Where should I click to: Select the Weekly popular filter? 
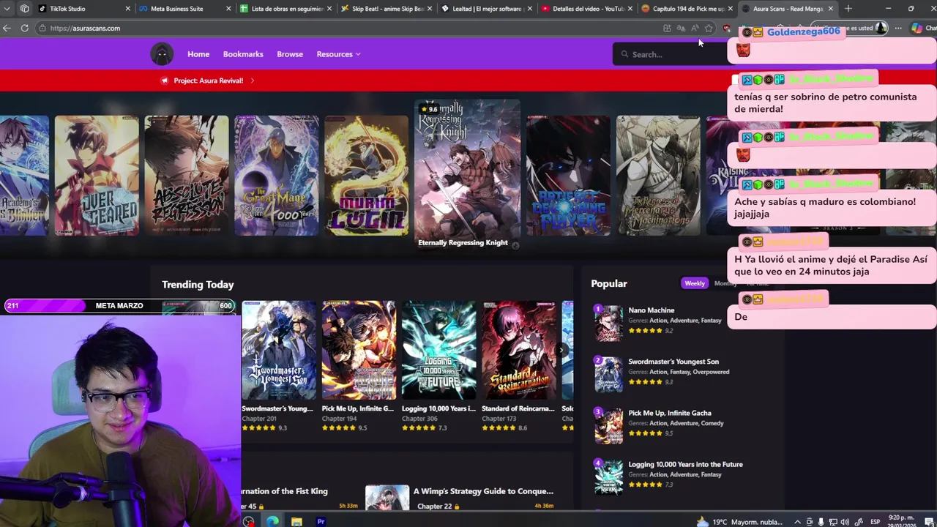tap(695, 283)
